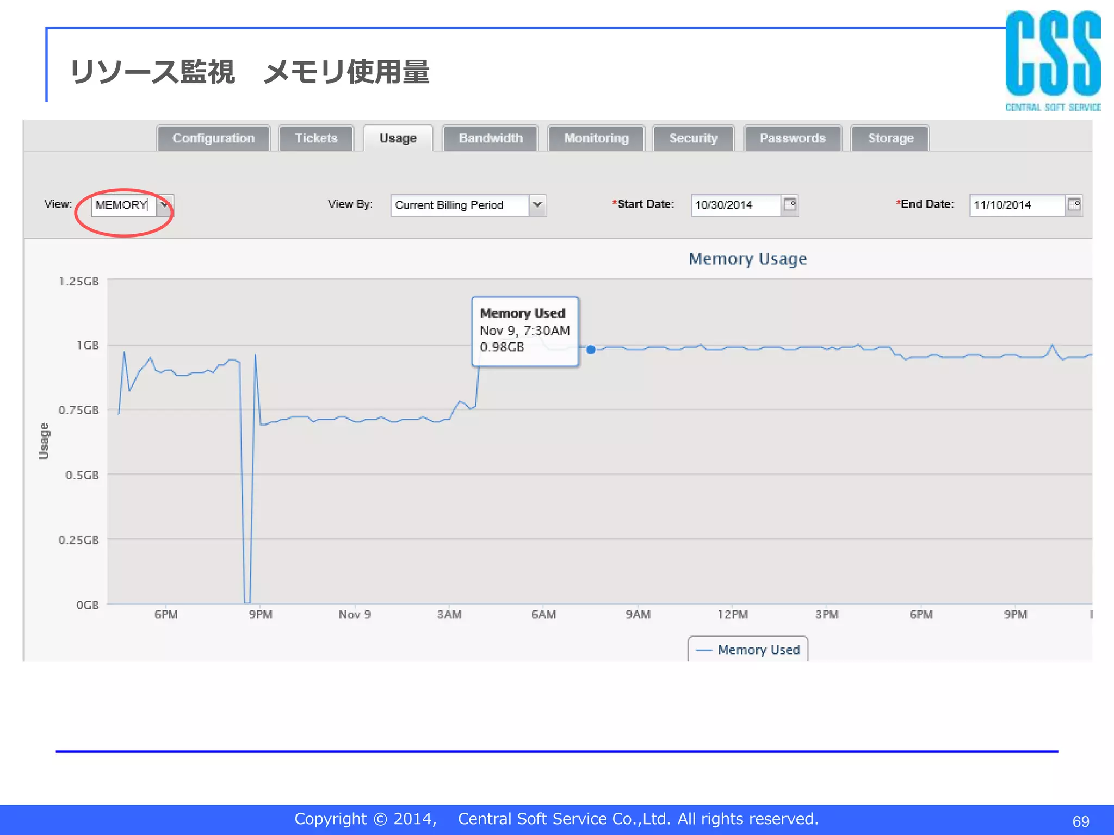
Task: Switch to the Passwords tab
Action: (793, 138)
